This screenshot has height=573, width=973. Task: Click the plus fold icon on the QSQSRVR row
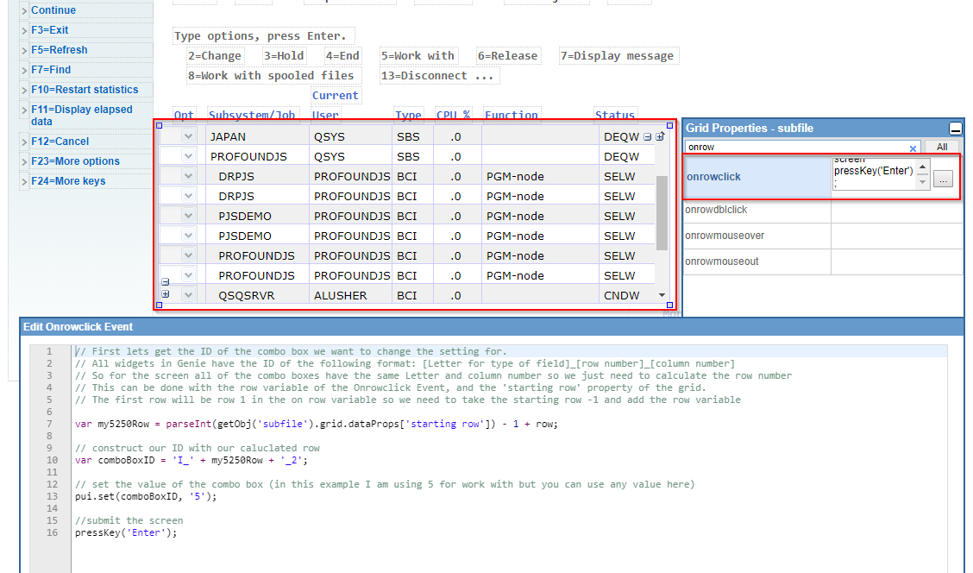165,294
